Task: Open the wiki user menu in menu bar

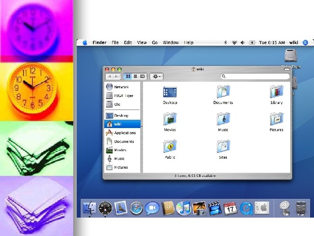Action: point(294,42)
